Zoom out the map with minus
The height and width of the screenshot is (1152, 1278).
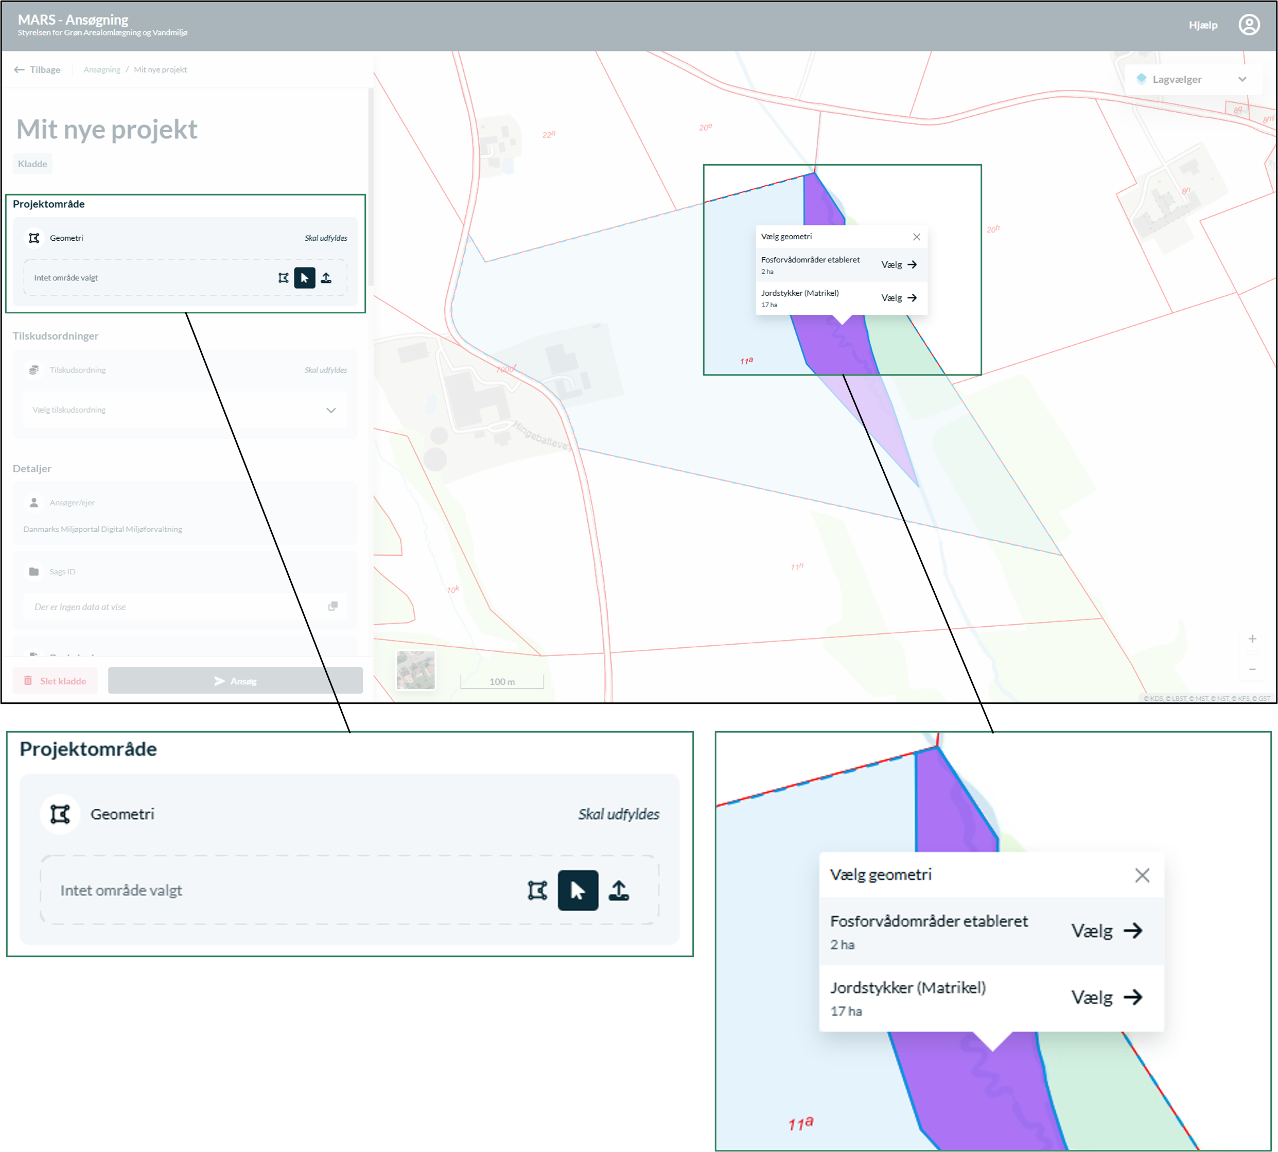tap(1252, 669)
